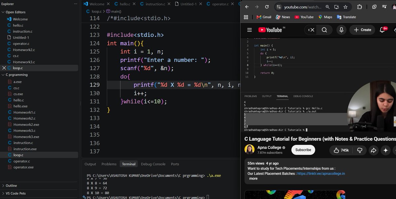The image size is (396, 199).
Task: Open YouTube notifications bell
Action: pos(382,30)
